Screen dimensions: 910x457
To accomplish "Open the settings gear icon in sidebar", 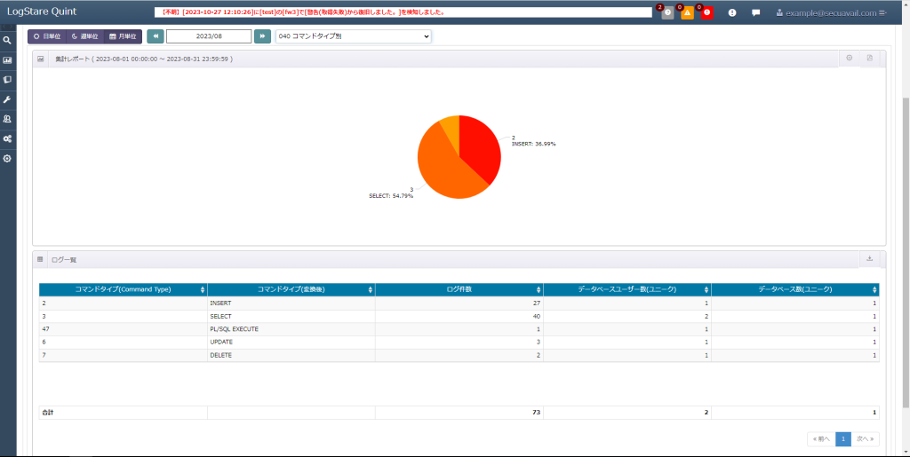I will click(x=7, y=159).
